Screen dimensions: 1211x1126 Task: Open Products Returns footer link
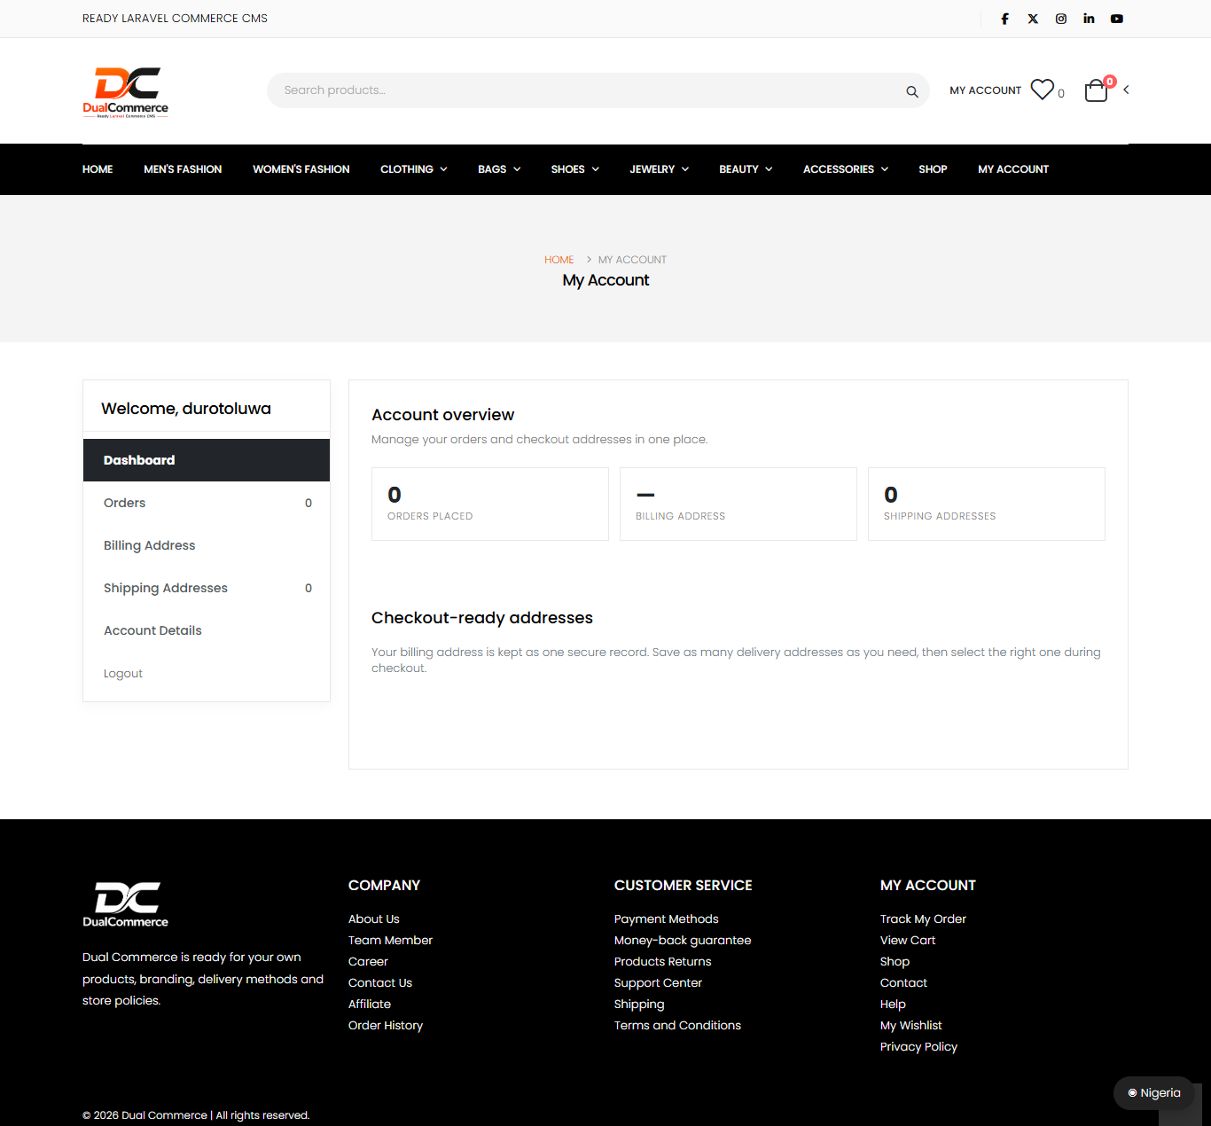click(663, 962)
